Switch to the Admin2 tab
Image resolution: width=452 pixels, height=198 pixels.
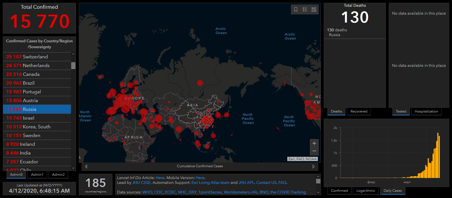(x=58, y=175)
